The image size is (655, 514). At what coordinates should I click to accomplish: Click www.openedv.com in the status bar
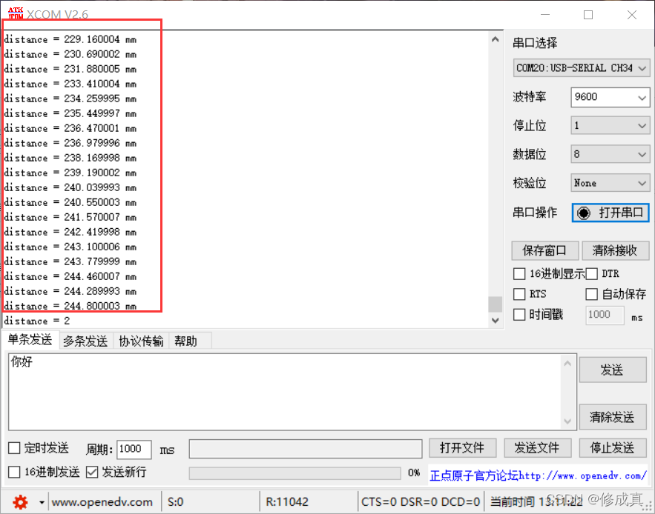point(102,502)
